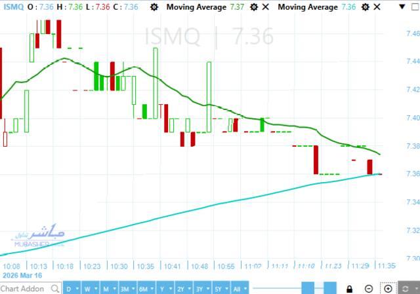This screenshot has width=420, height=294.
Task: Zoom in with the plus icon
Action: pyautogui.click(x=388, y=288)
